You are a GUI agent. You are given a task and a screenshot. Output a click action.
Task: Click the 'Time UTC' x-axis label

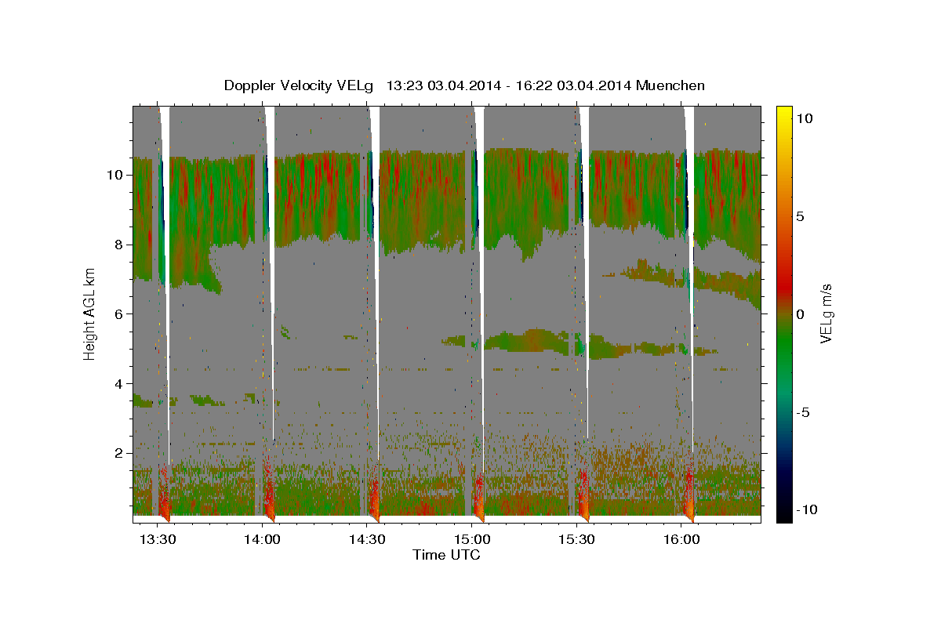[446, 555]
